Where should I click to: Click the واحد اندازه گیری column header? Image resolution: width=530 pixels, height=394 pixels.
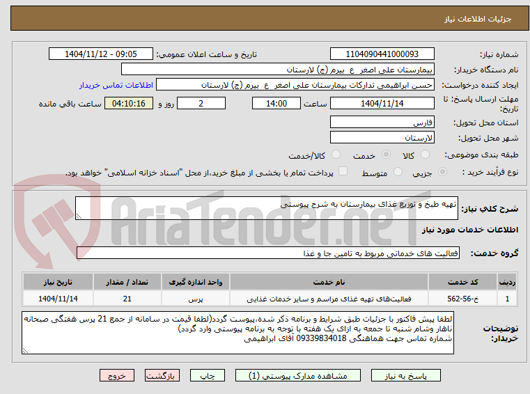196,282
